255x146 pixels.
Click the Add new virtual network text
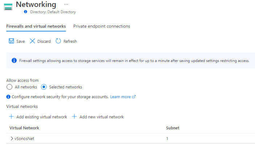tap(102, 117)
